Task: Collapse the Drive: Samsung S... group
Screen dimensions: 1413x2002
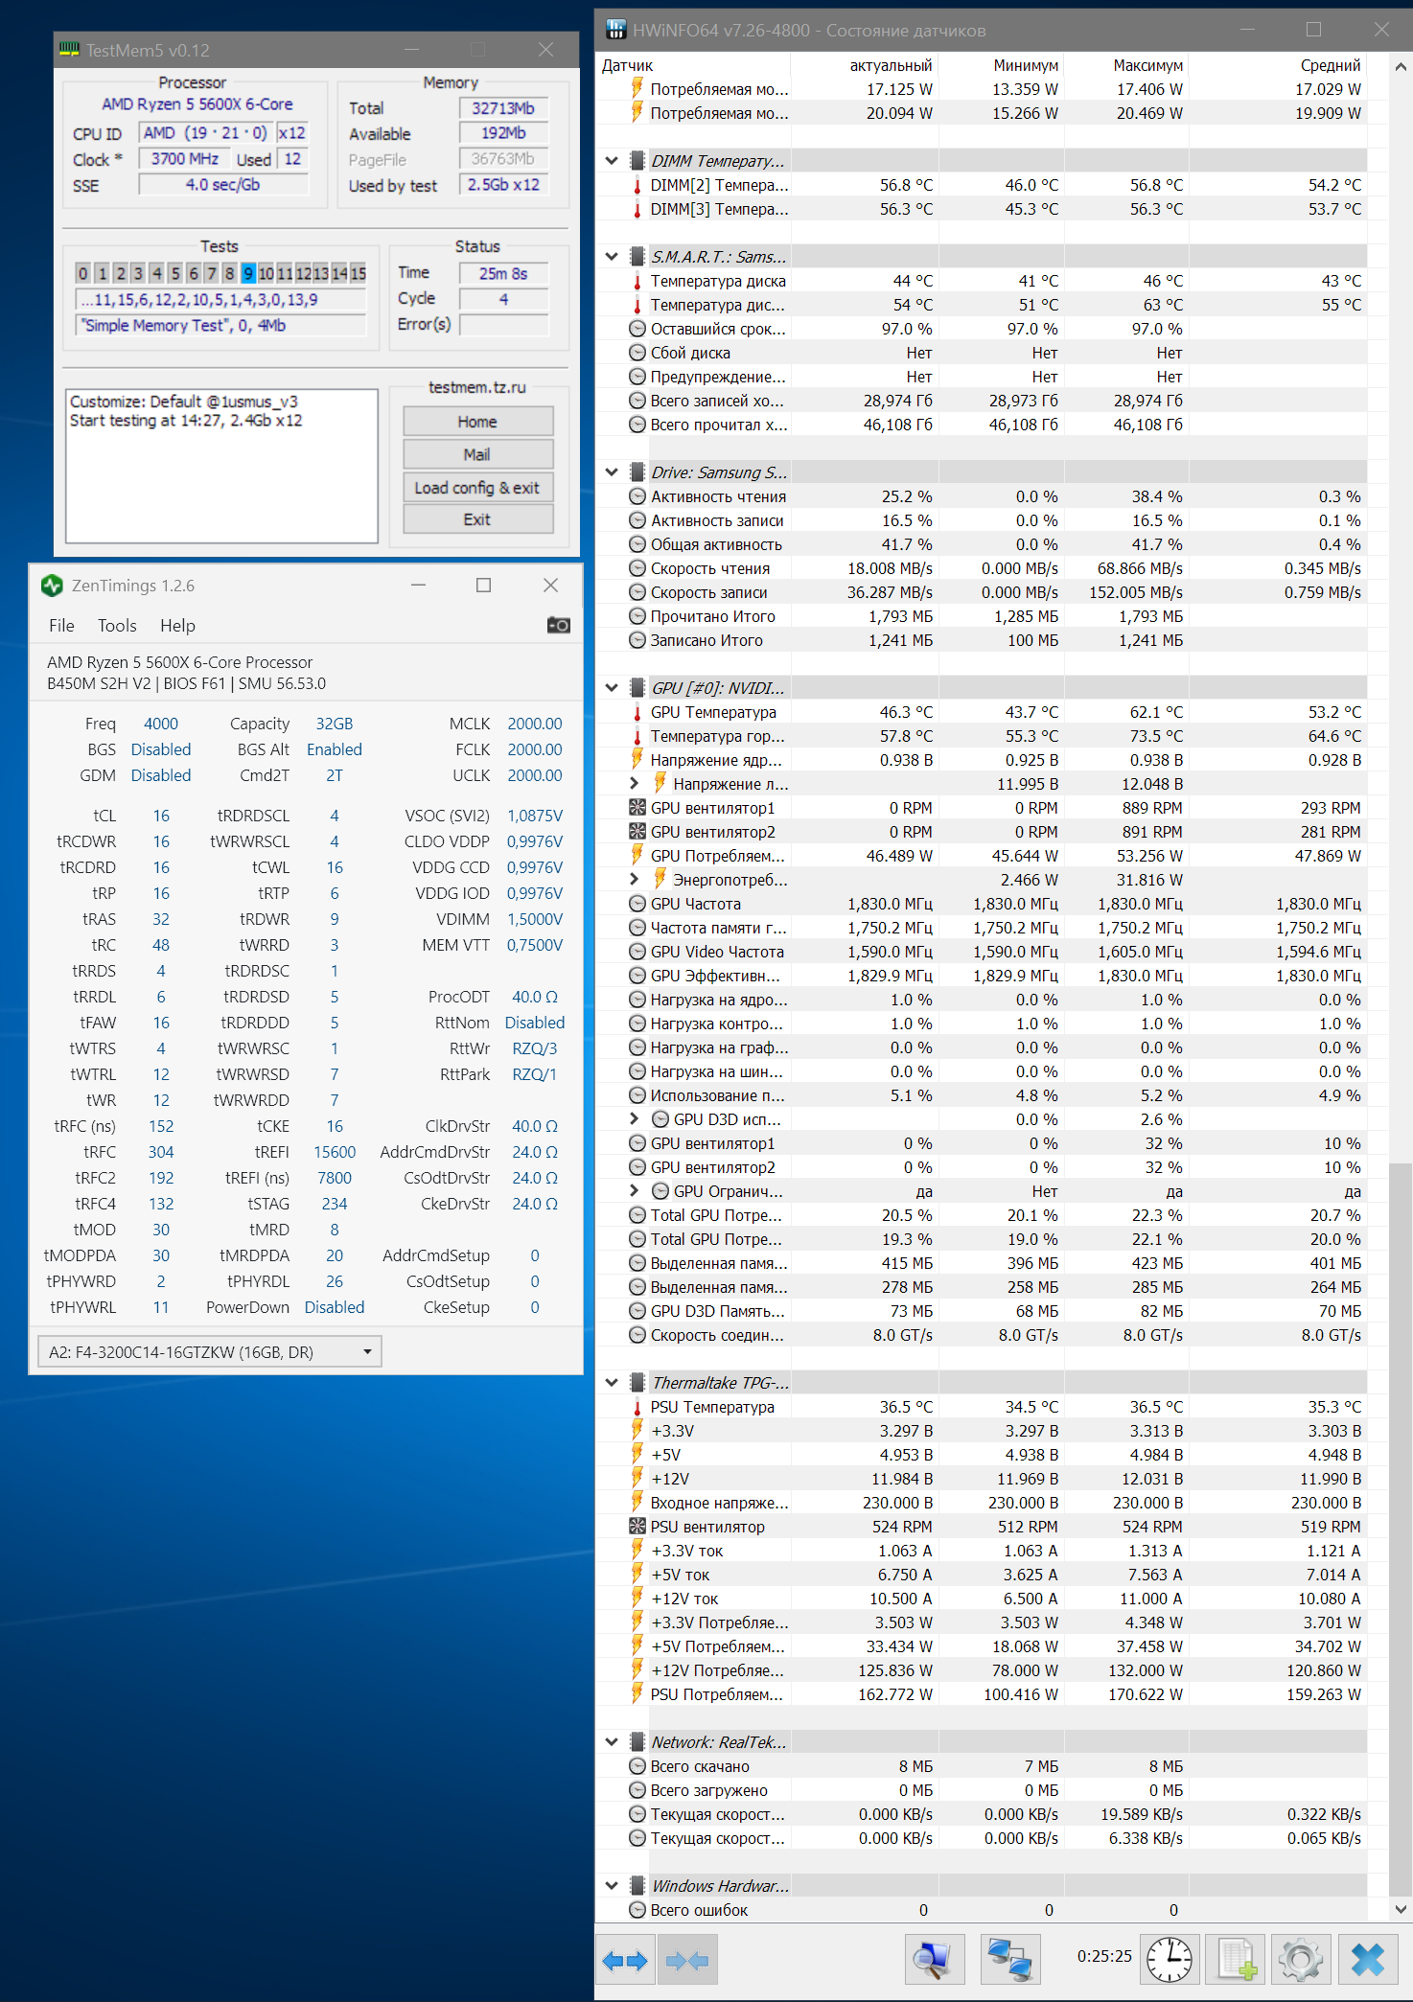Action: coord(612,472)
